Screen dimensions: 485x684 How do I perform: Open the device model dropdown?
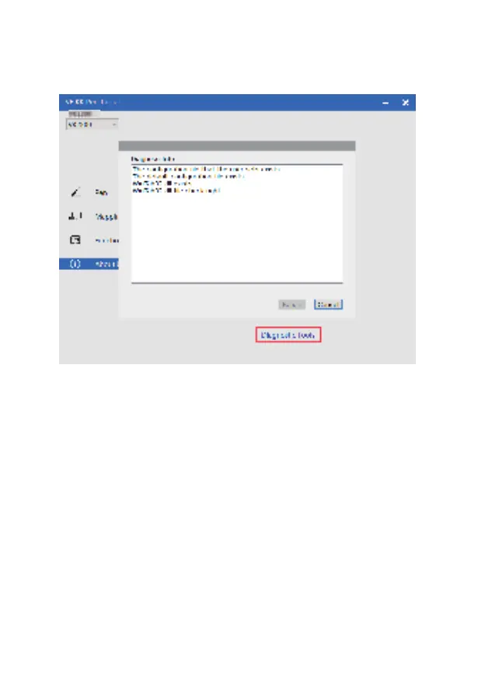click(92, 125)
